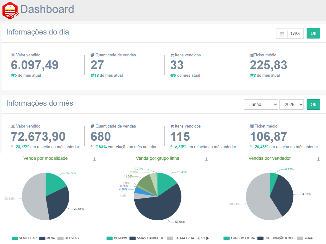Click monthly Quantidade de vendas 680
This screenshot has width=326, height=244.
point(101,136)
